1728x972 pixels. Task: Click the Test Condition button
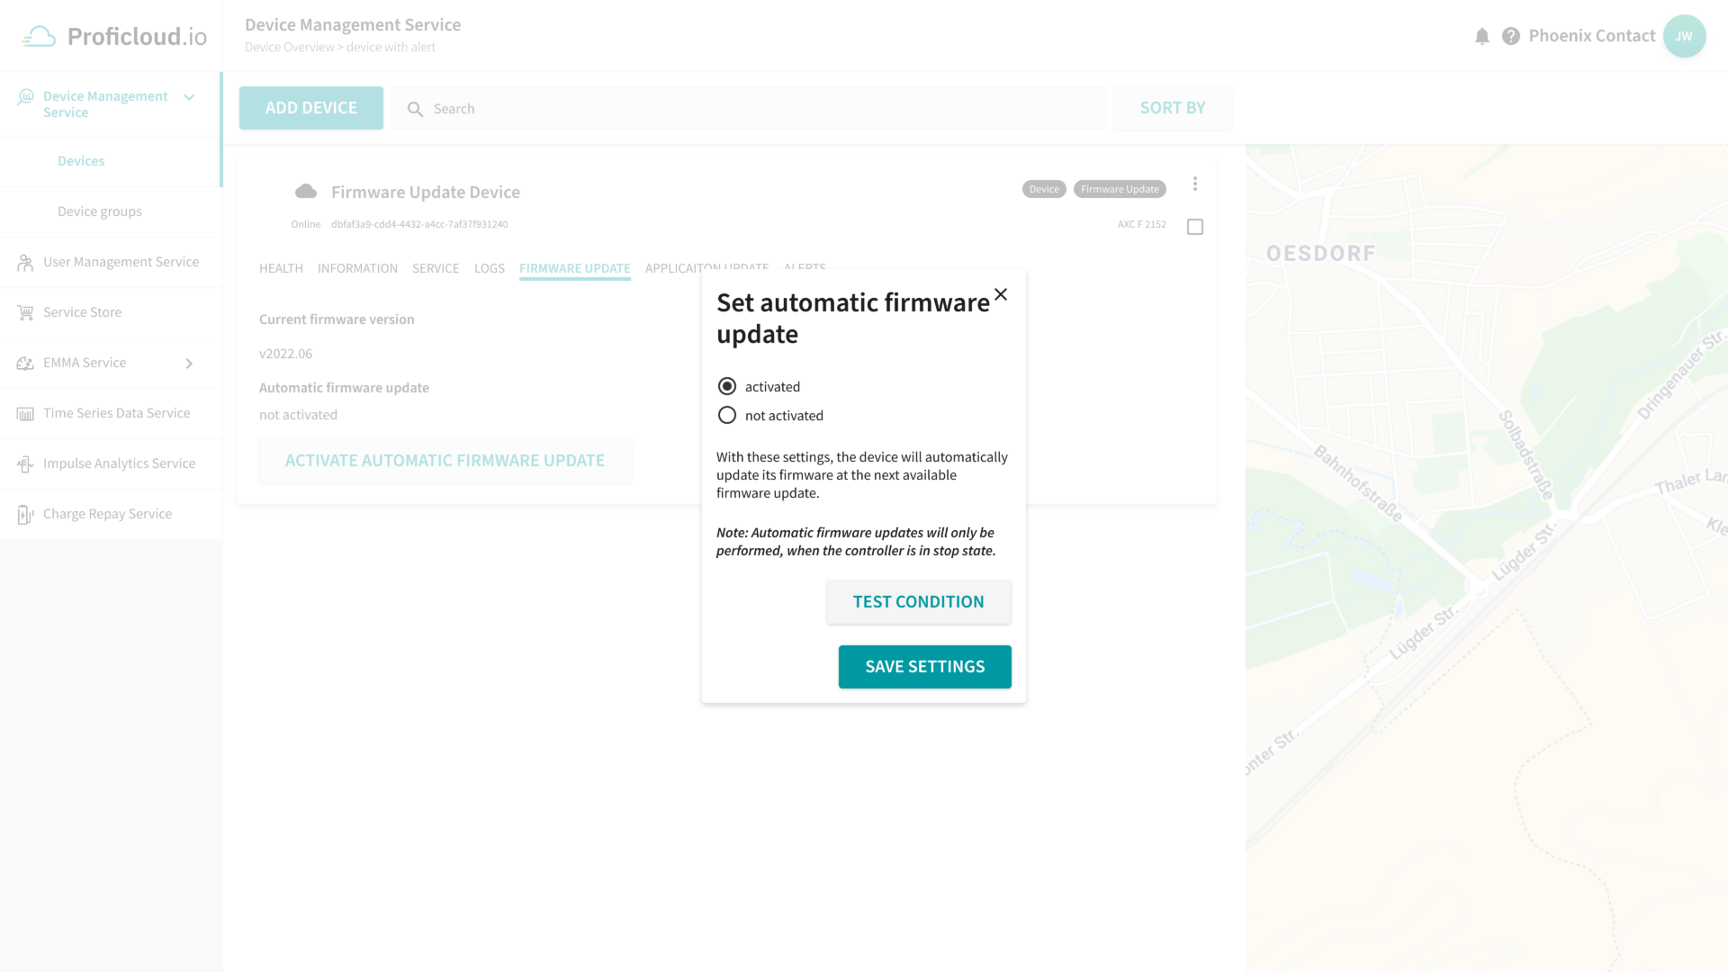(x=918, y=602)
